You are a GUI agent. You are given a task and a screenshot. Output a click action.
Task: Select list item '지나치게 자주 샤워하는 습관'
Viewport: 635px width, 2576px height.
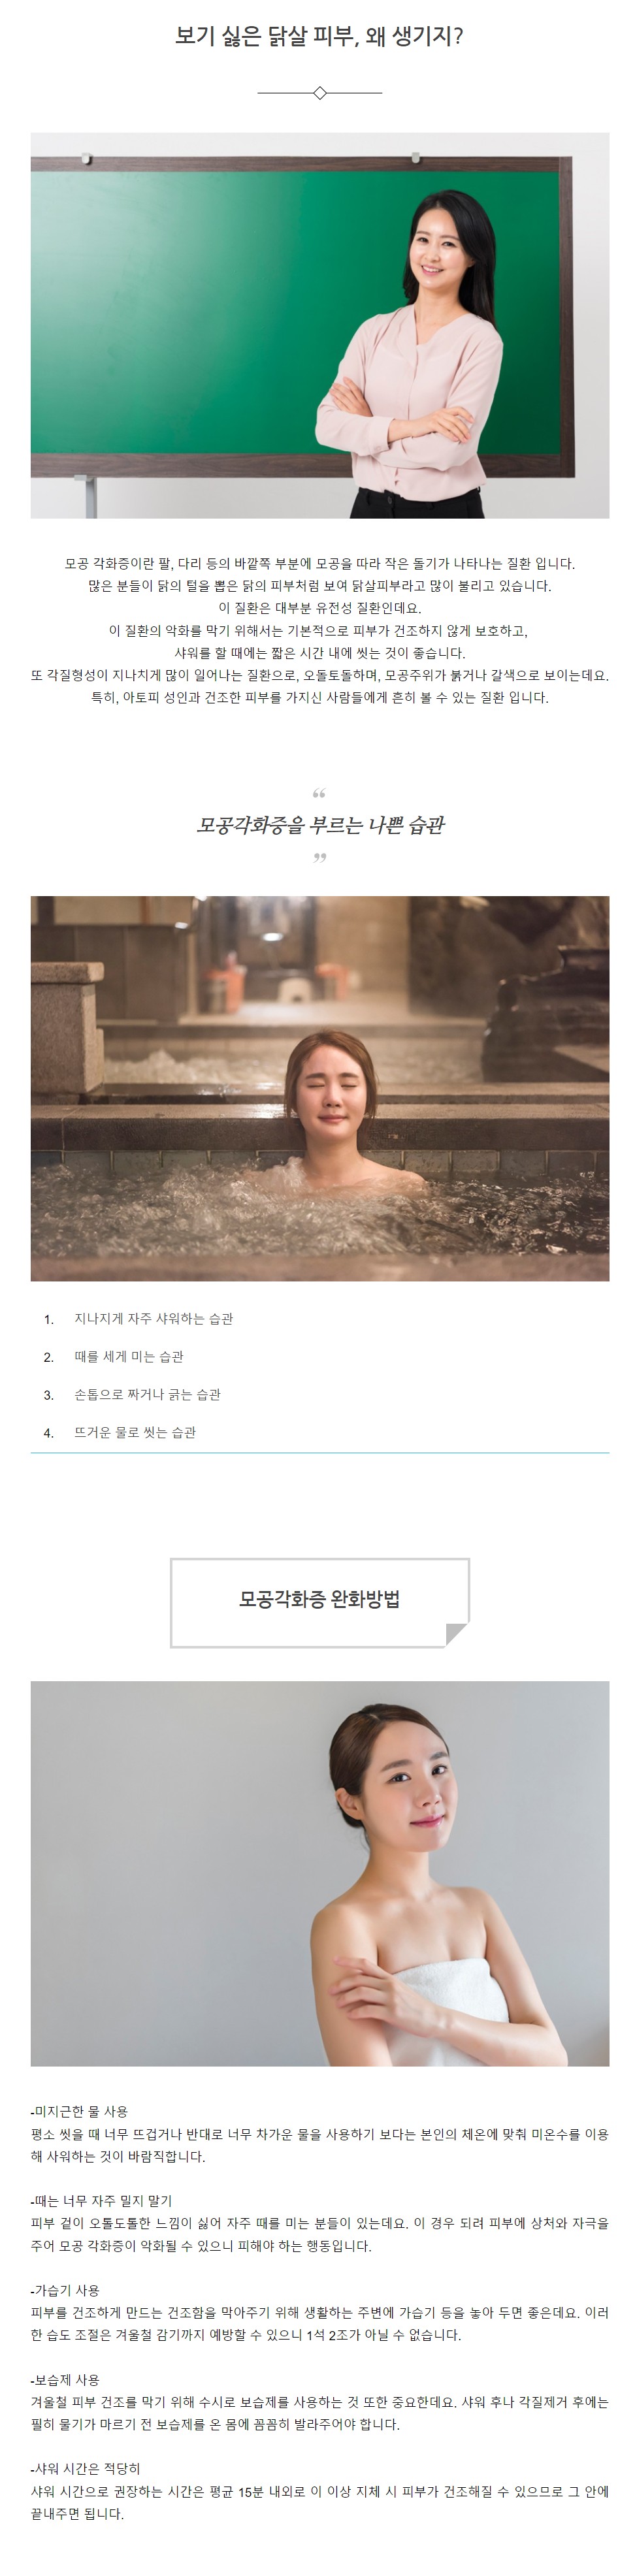coord(153,1319)
